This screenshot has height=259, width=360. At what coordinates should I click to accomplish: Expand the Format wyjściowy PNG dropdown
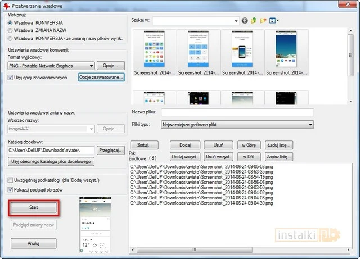[91, 66]
